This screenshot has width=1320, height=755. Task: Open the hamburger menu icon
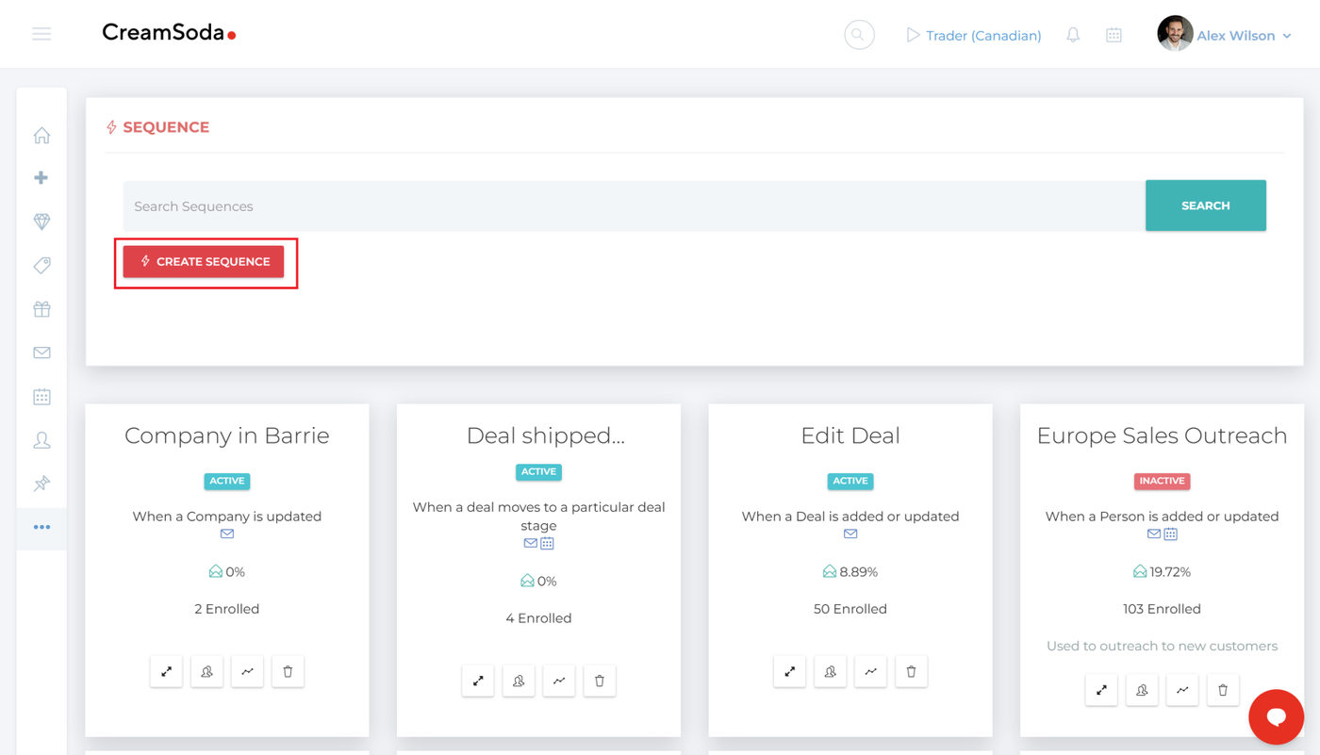pos(41,35)
